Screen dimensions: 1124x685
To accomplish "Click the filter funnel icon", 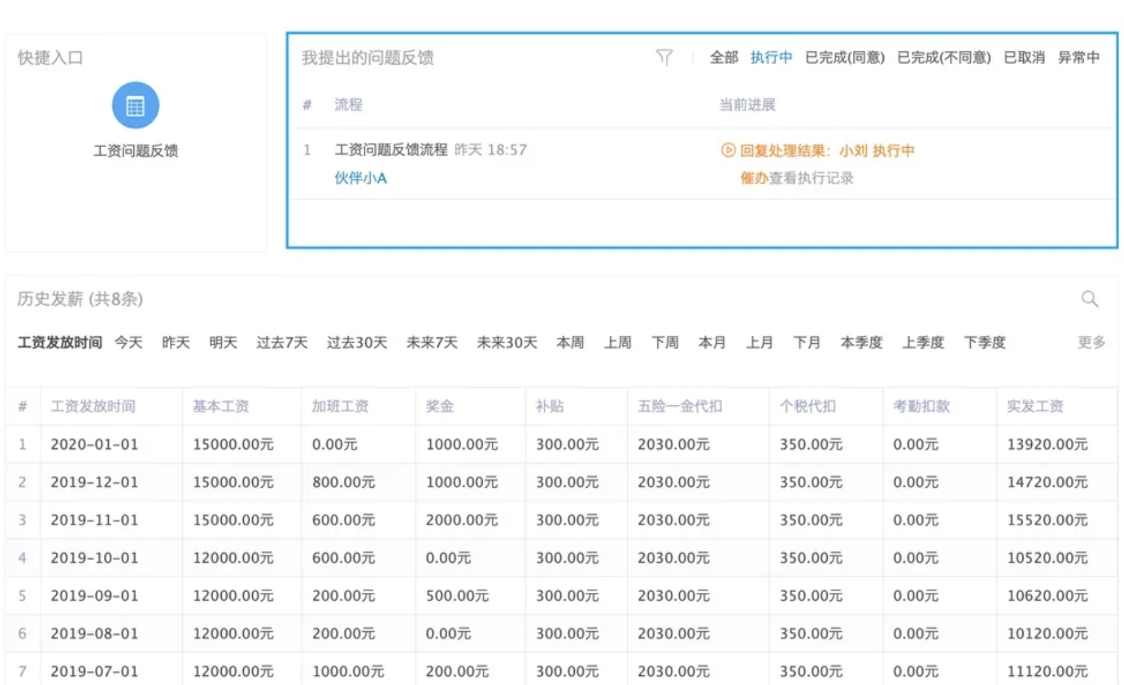I will pyautogui.click(x=664, y=57).
